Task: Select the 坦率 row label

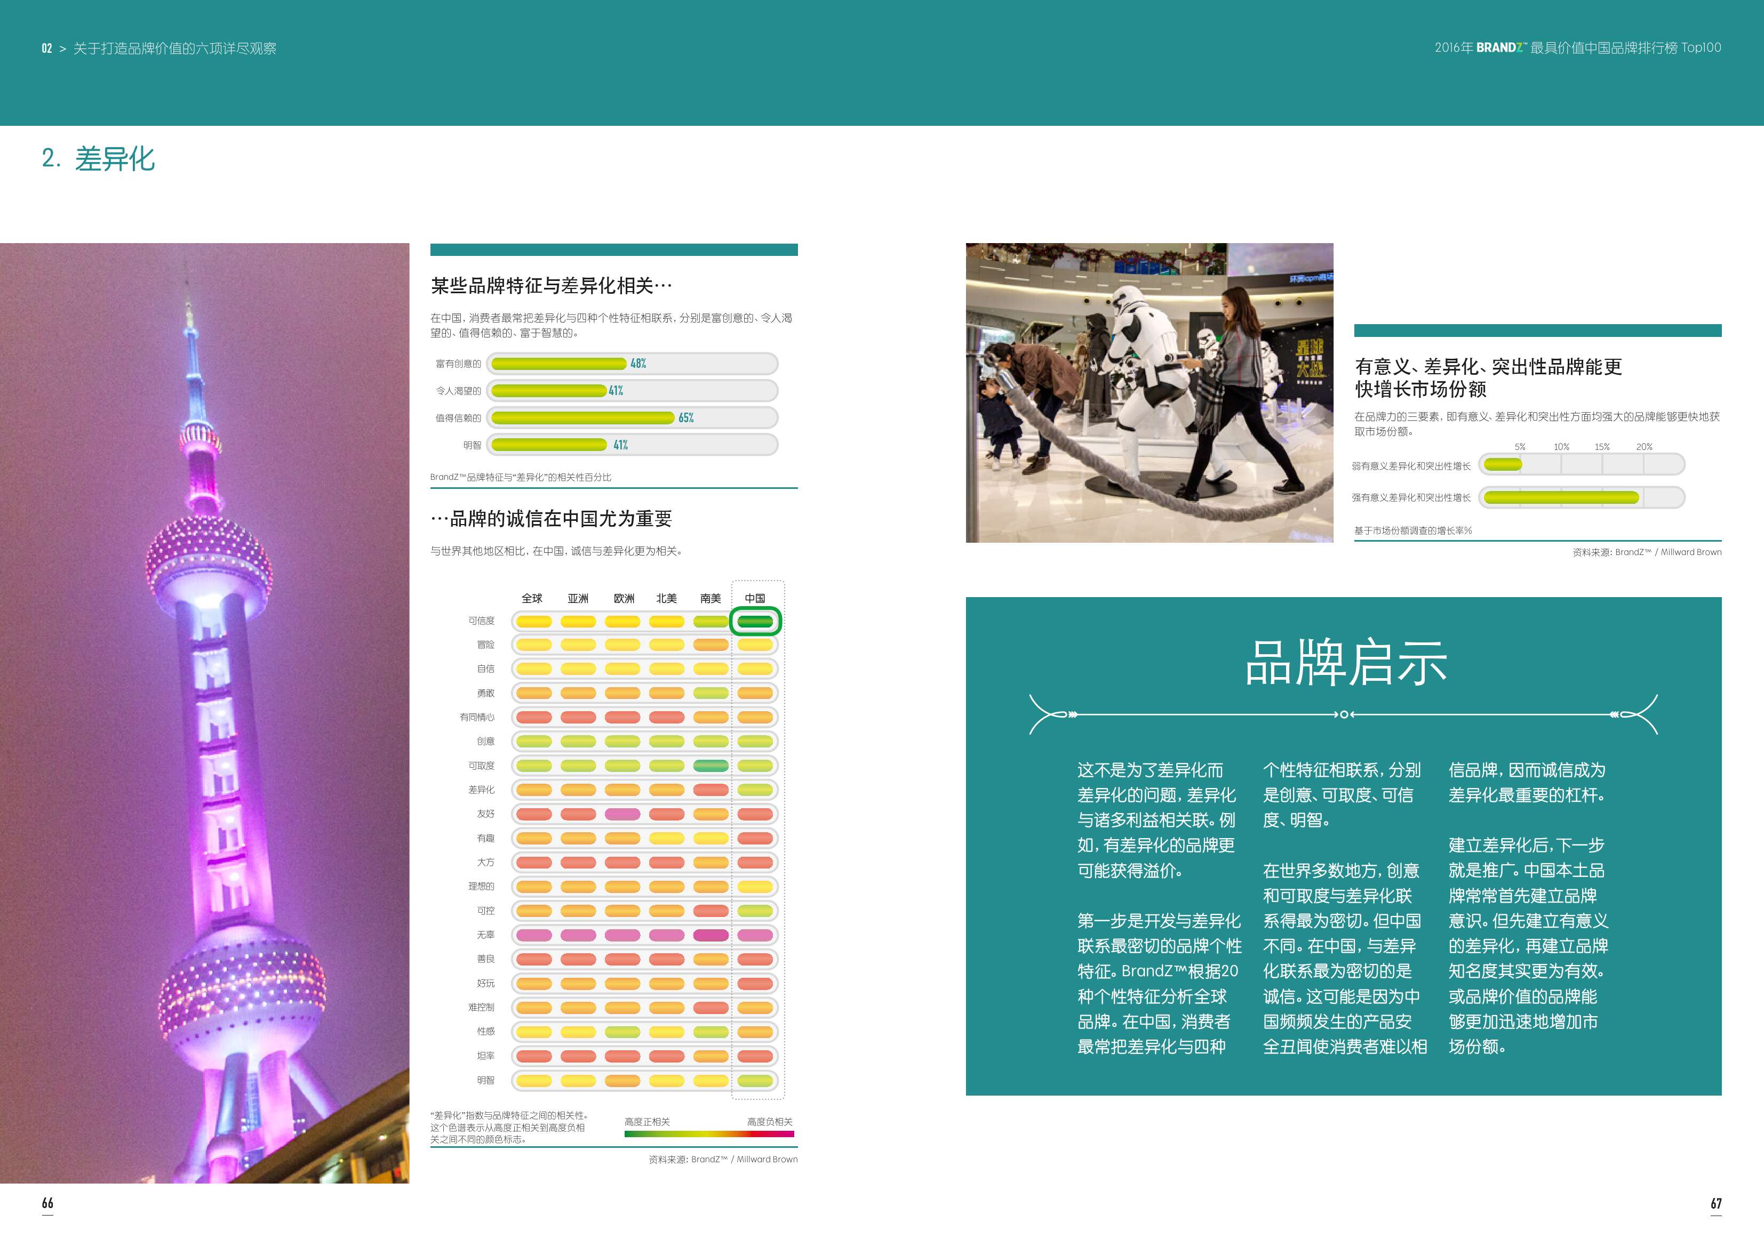Action: click(485, 1056)
